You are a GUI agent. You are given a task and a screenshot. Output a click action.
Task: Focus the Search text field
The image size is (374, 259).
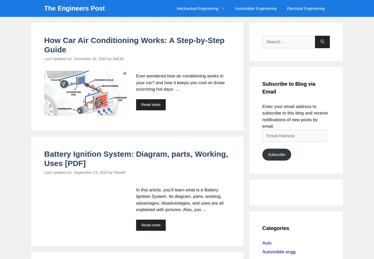(289, 42)
